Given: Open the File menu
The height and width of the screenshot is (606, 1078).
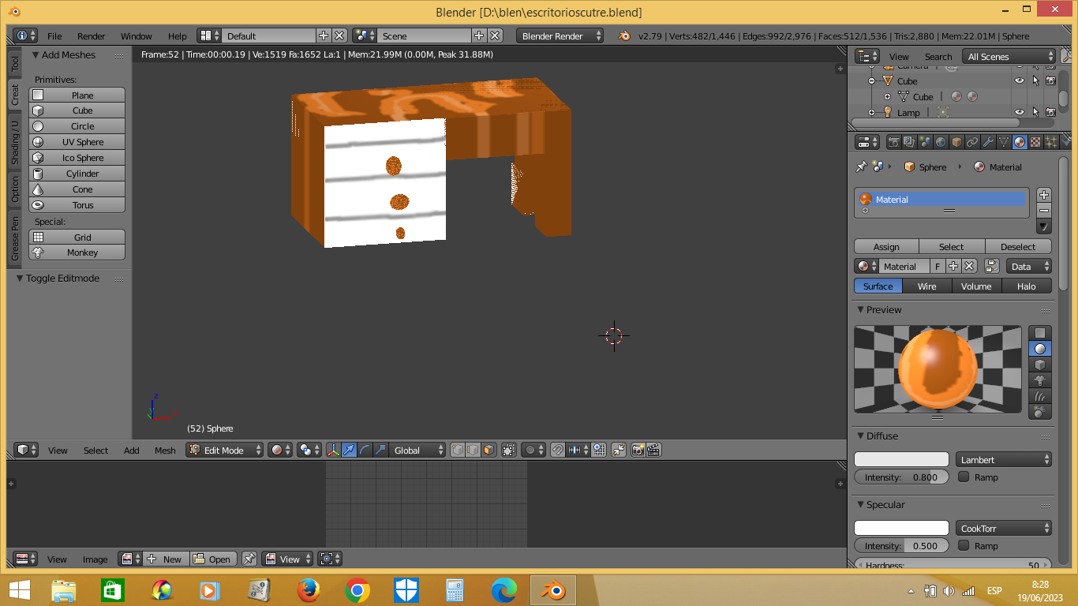Looking at the screenshot, I should click(x=54, y=36).
